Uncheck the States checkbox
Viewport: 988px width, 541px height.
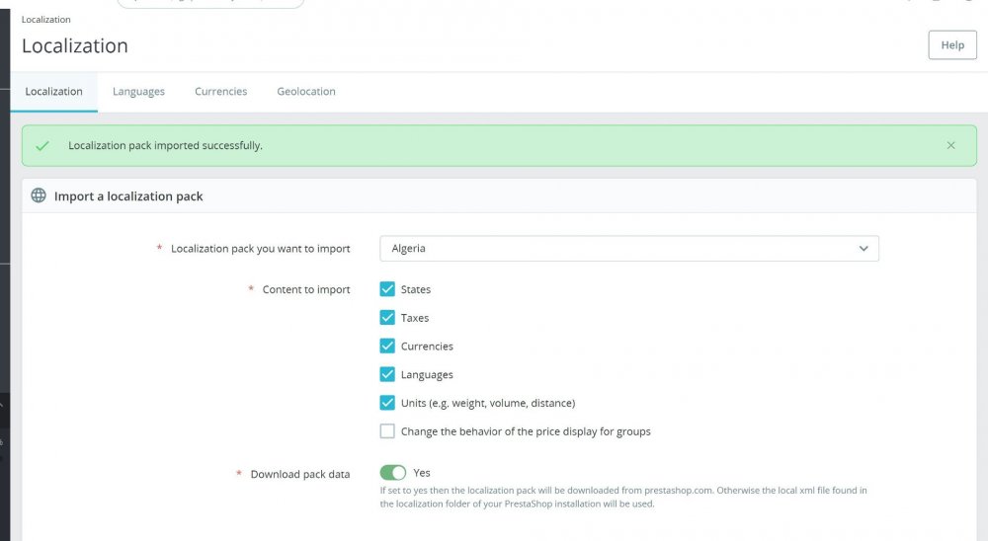(x=387, y=289)
